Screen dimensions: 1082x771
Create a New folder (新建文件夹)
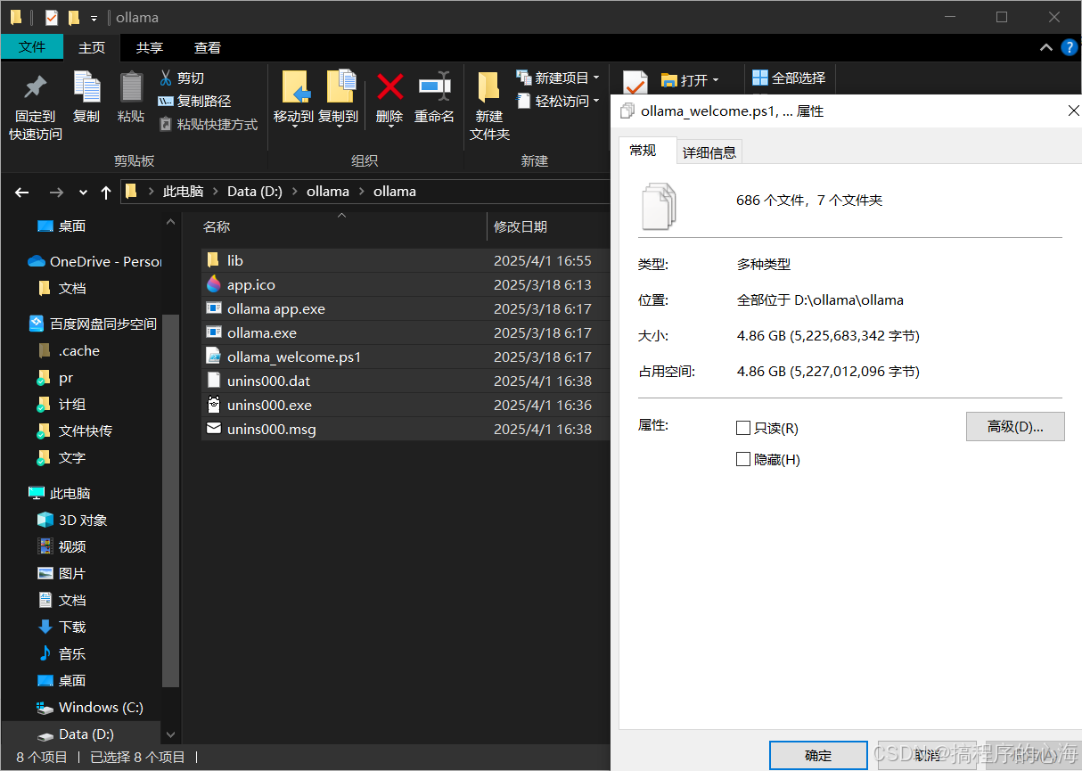coord(489,106)
